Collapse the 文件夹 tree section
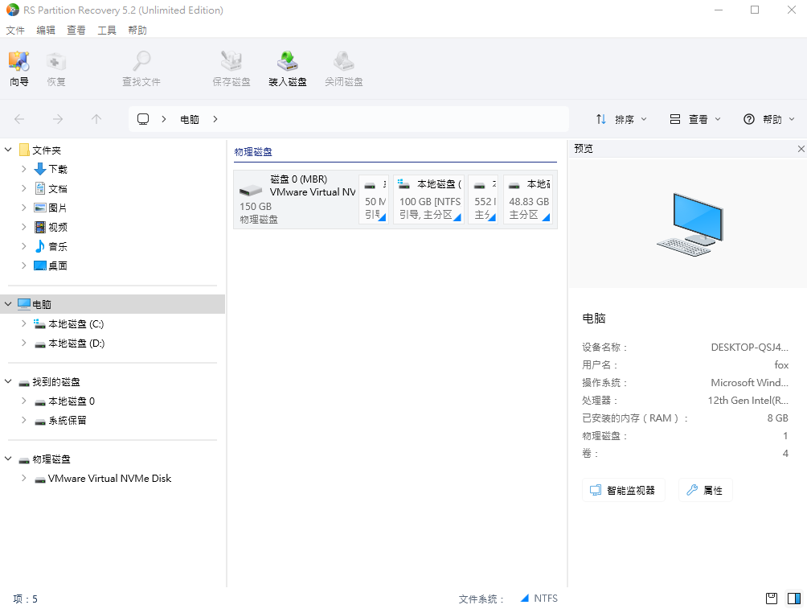Image resolution: width=807 pixels, height=609 pixels. (x=8, y=150)
